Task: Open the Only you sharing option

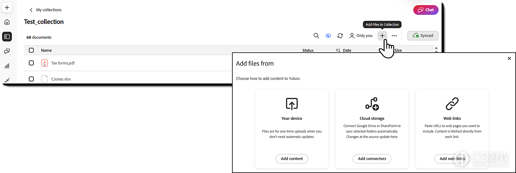Action: [361, 36]
